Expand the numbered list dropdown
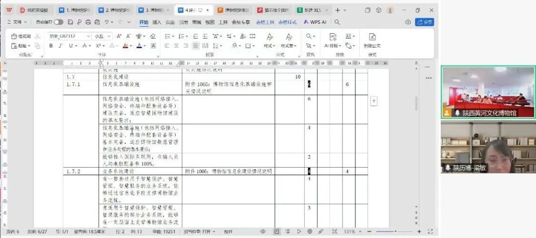The image size is (536, 238). (x=186, y=36)
